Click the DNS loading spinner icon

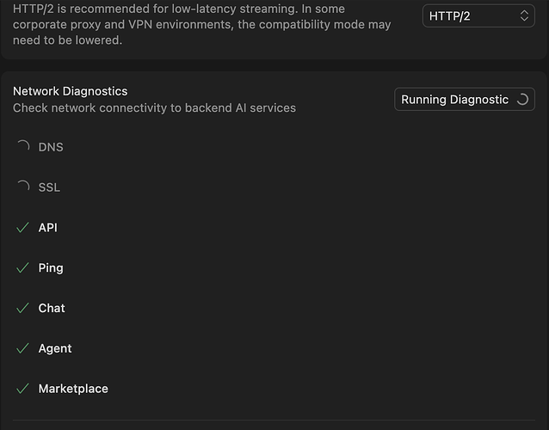tap(23, 147)
